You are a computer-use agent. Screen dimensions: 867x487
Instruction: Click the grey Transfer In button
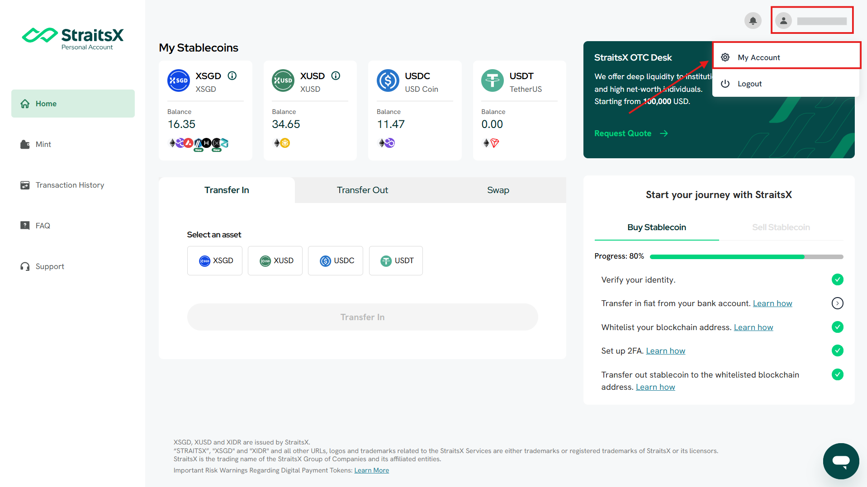tap(362, 317)
